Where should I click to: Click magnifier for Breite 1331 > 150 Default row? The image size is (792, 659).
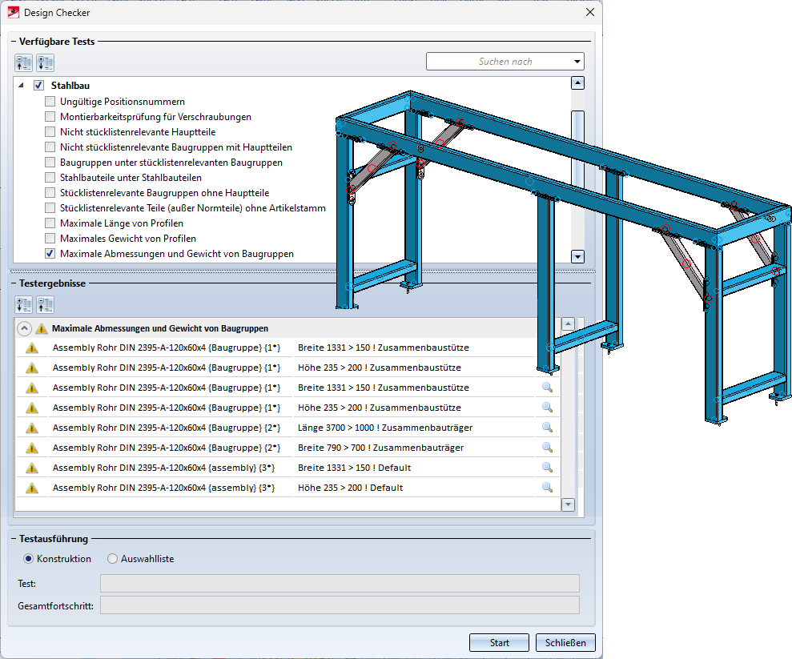[547, 468]
